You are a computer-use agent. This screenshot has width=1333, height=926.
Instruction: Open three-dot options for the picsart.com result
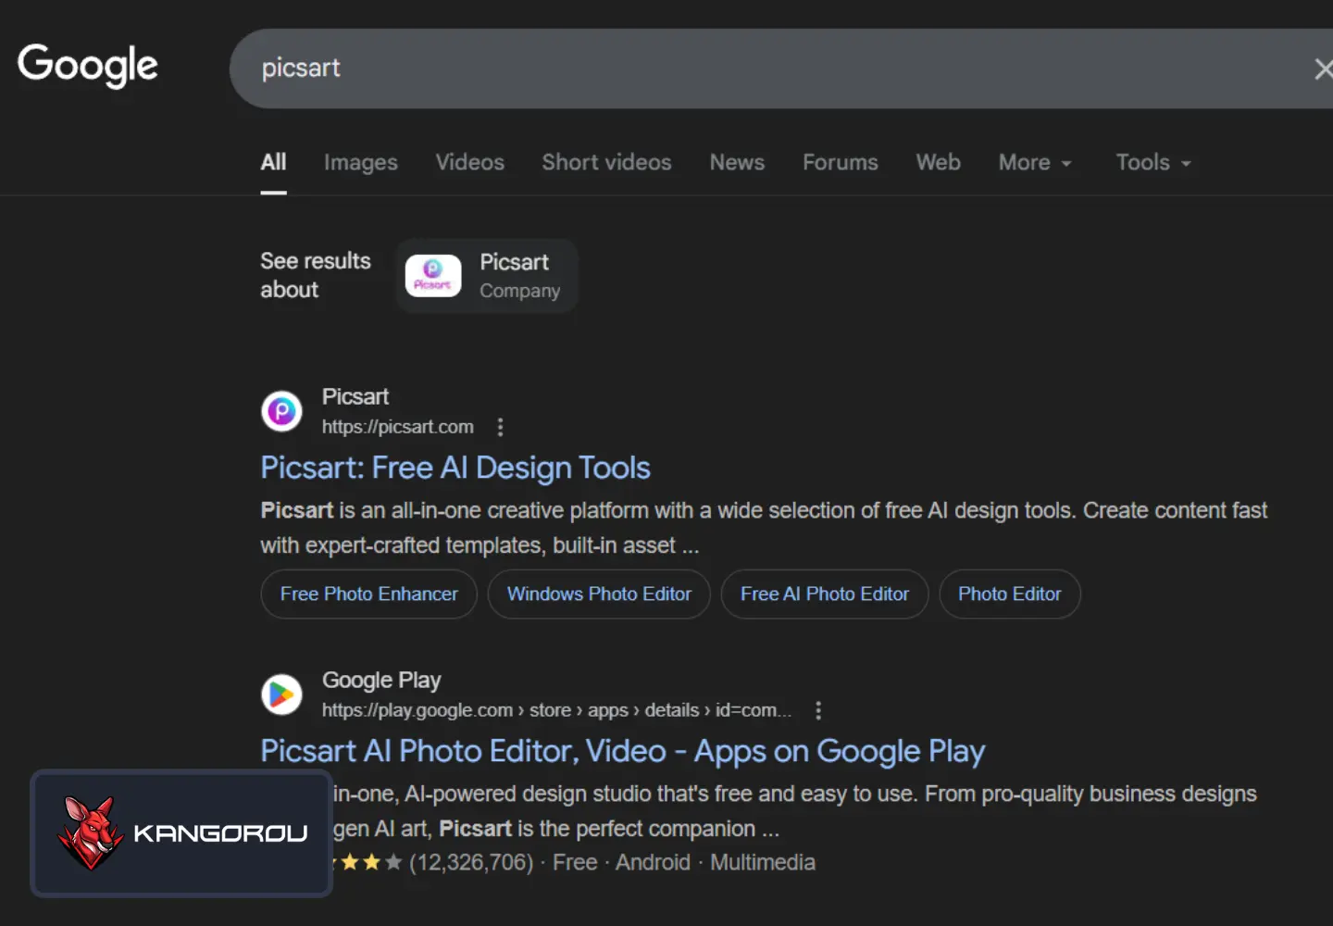[500, 427]
